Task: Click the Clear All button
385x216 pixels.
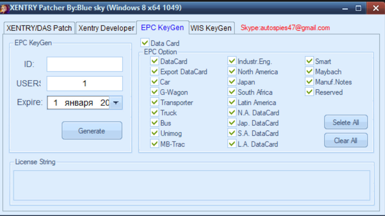Action: pyautogui.click(x=346, y=140)
